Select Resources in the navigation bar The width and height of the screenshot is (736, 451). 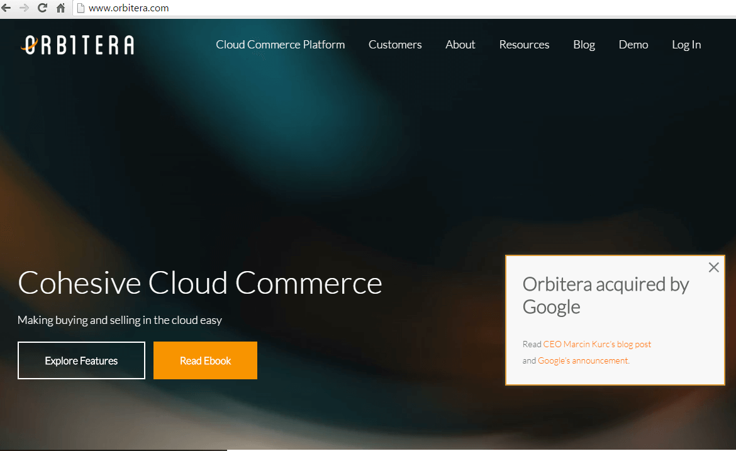[x=524, y=45]
